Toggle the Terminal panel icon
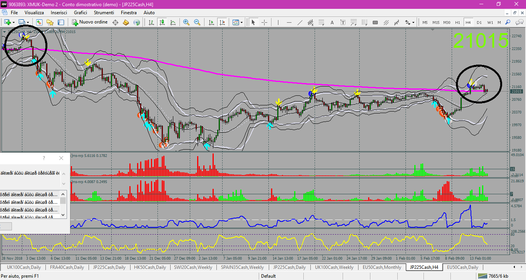Image resolution: width=526 pixels, height=280 pixels. point(61,22)
